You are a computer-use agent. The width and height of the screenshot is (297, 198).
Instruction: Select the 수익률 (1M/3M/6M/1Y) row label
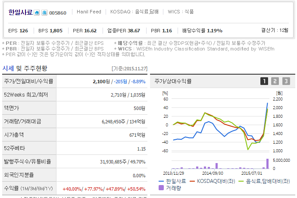[x=28, y=189]
